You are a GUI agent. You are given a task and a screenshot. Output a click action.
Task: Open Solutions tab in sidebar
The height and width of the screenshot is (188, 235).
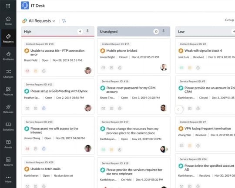pos(8,126)
